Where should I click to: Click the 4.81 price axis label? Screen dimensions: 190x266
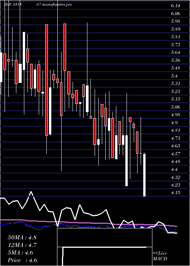pos(176,130)
